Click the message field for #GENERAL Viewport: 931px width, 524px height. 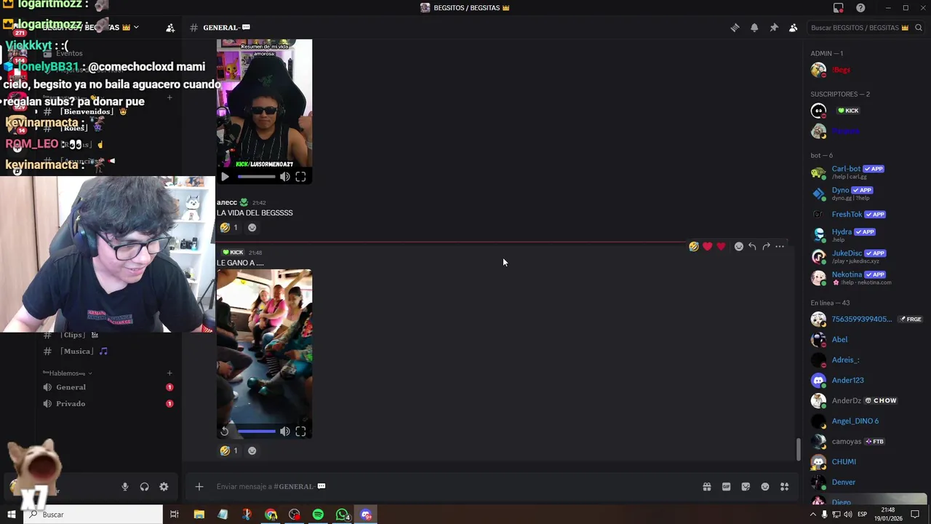[x=451, y=487]
